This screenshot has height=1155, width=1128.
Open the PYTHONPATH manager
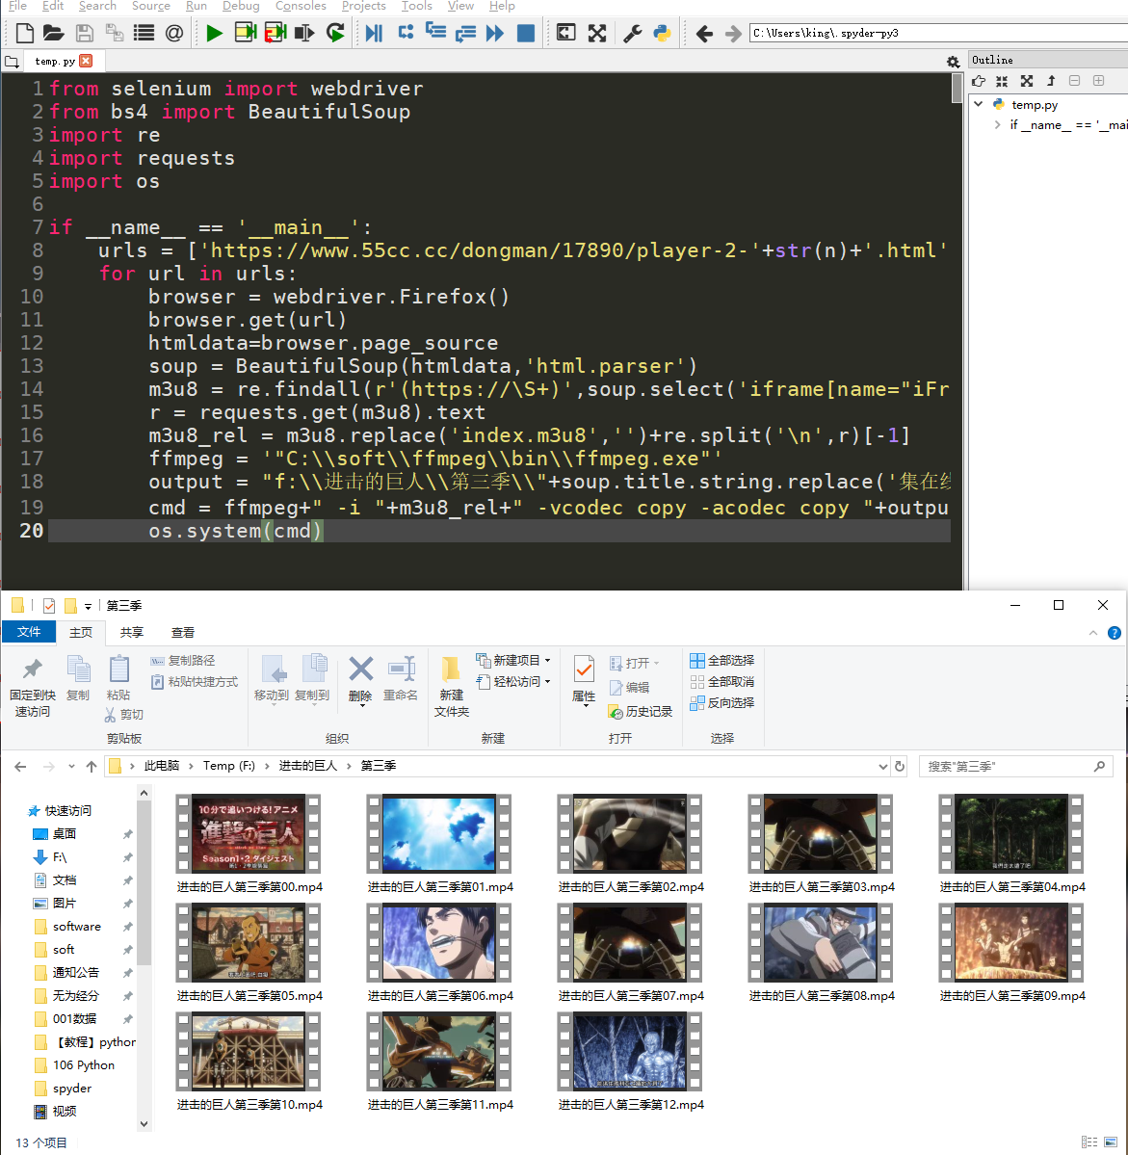pyautogui.click(x=663, y=33)
